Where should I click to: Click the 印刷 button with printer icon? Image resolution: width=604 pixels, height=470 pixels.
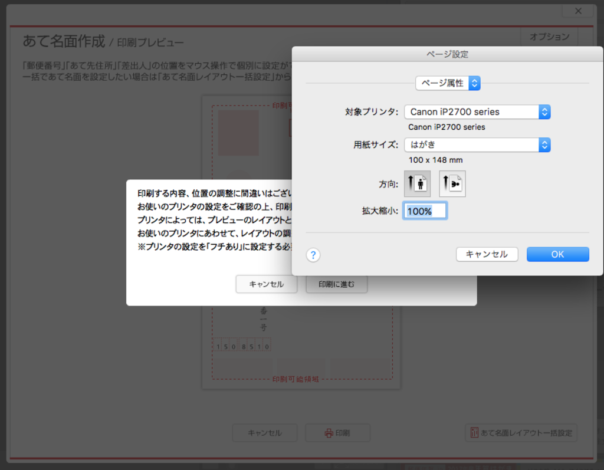pyautogui.click(x=337, y=433)
